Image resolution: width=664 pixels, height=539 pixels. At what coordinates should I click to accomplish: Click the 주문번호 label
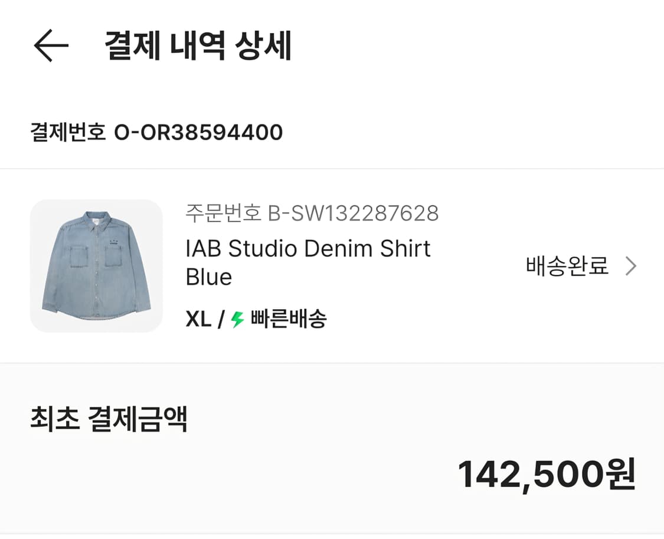pyautogui.click(x=223, y=213)
